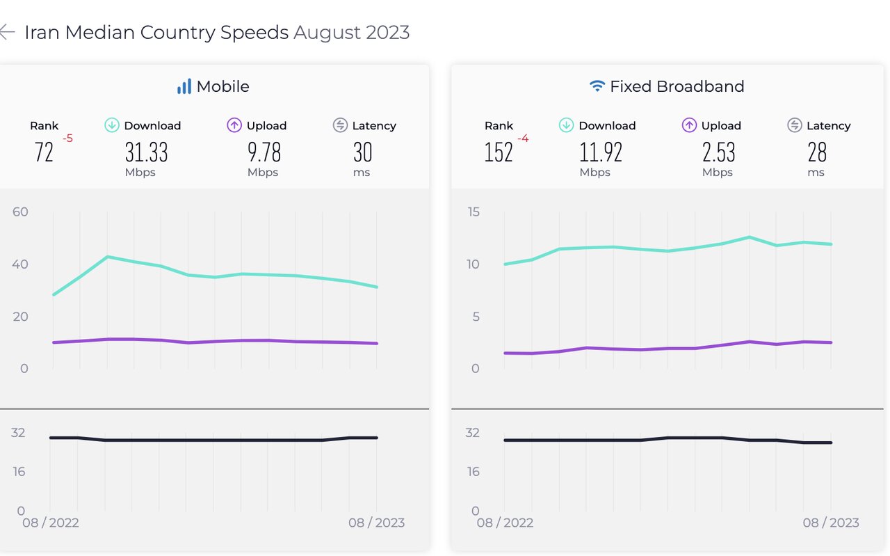The height and width of the screenshot is (556, 890).
Task: Click the Fixed Broadband latency value 28
Action: point(817,152)
